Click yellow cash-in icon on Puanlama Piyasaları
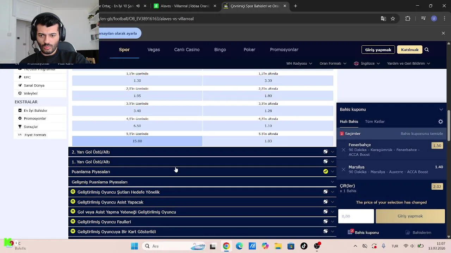This screenshot has height=253, width=451. (326, 171)
